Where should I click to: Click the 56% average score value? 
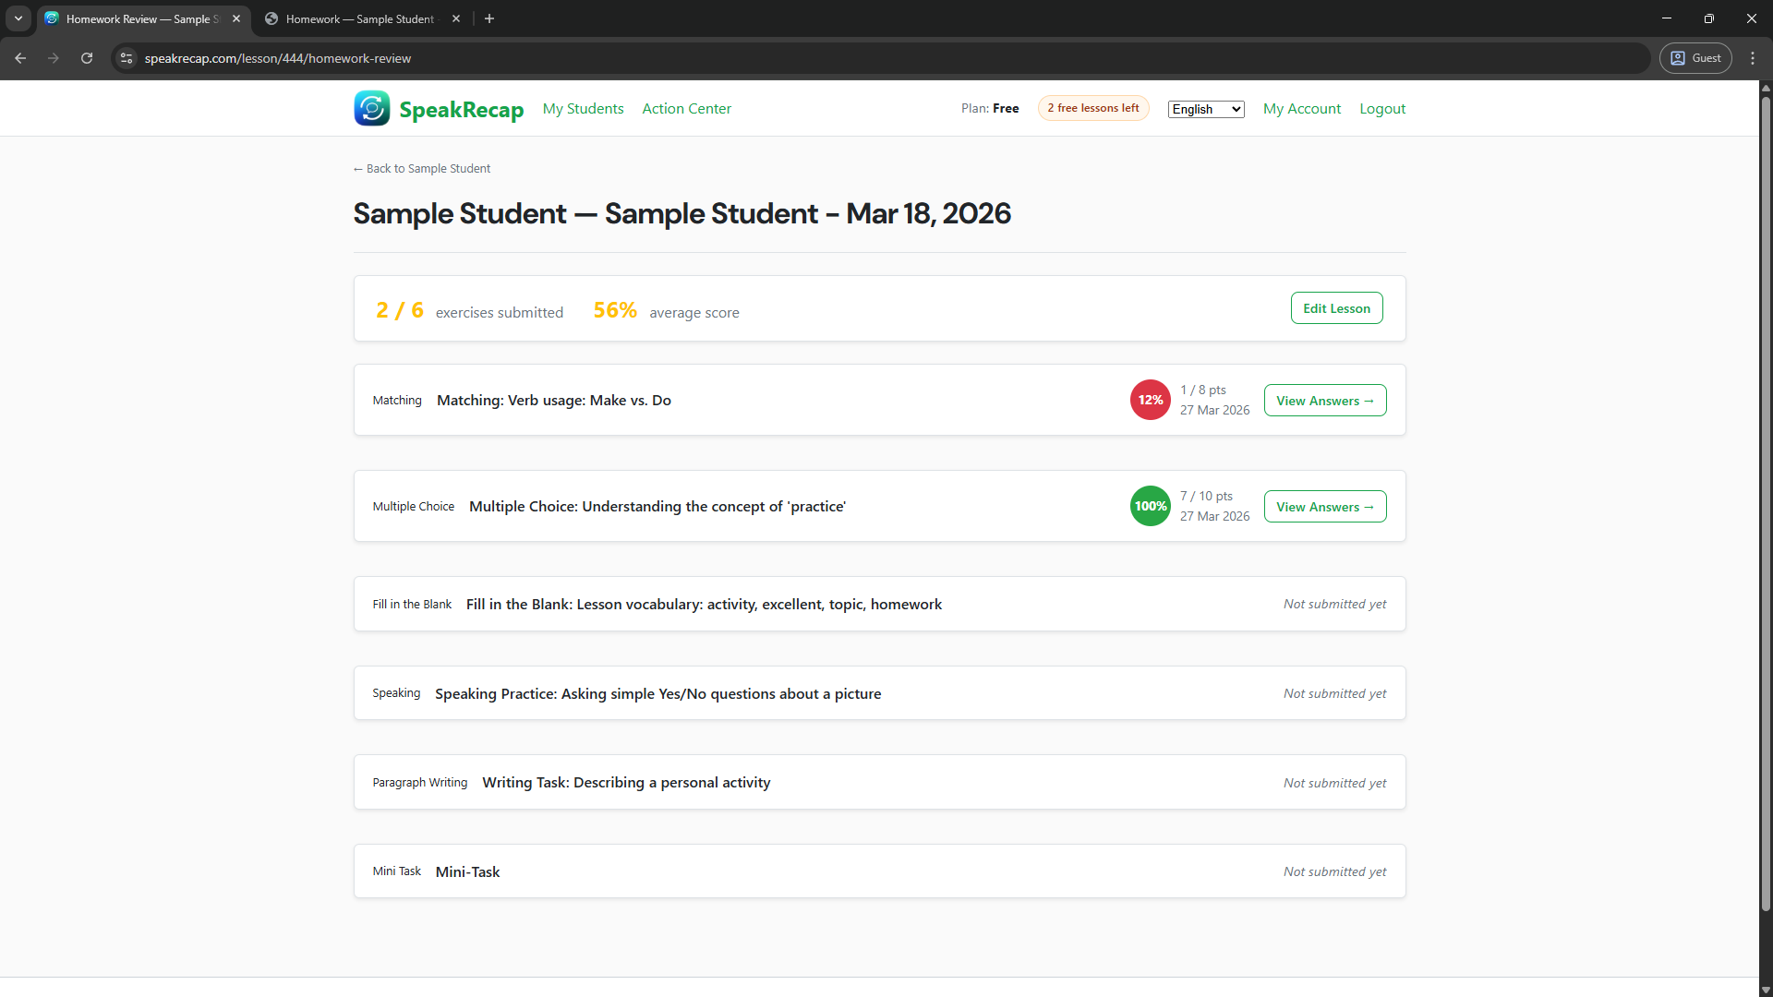615,310
